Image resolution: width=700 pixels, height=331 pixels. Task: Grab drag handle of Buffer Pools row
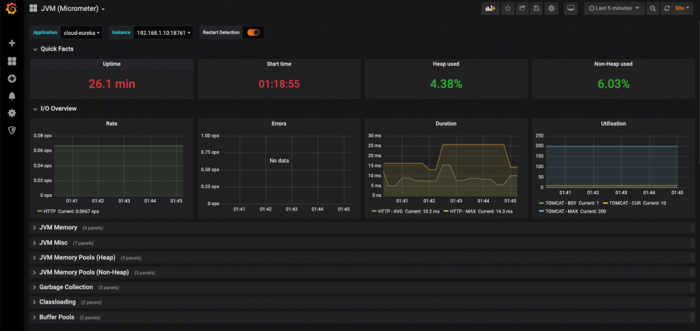pyautogui.click(x=692, y=317)
